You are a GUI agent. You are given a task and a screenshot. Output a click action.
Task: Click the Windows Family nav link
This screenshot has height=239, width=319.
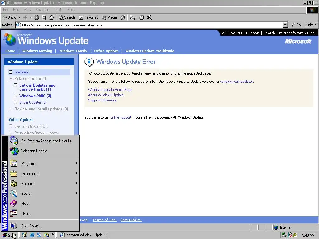(73, 51)
